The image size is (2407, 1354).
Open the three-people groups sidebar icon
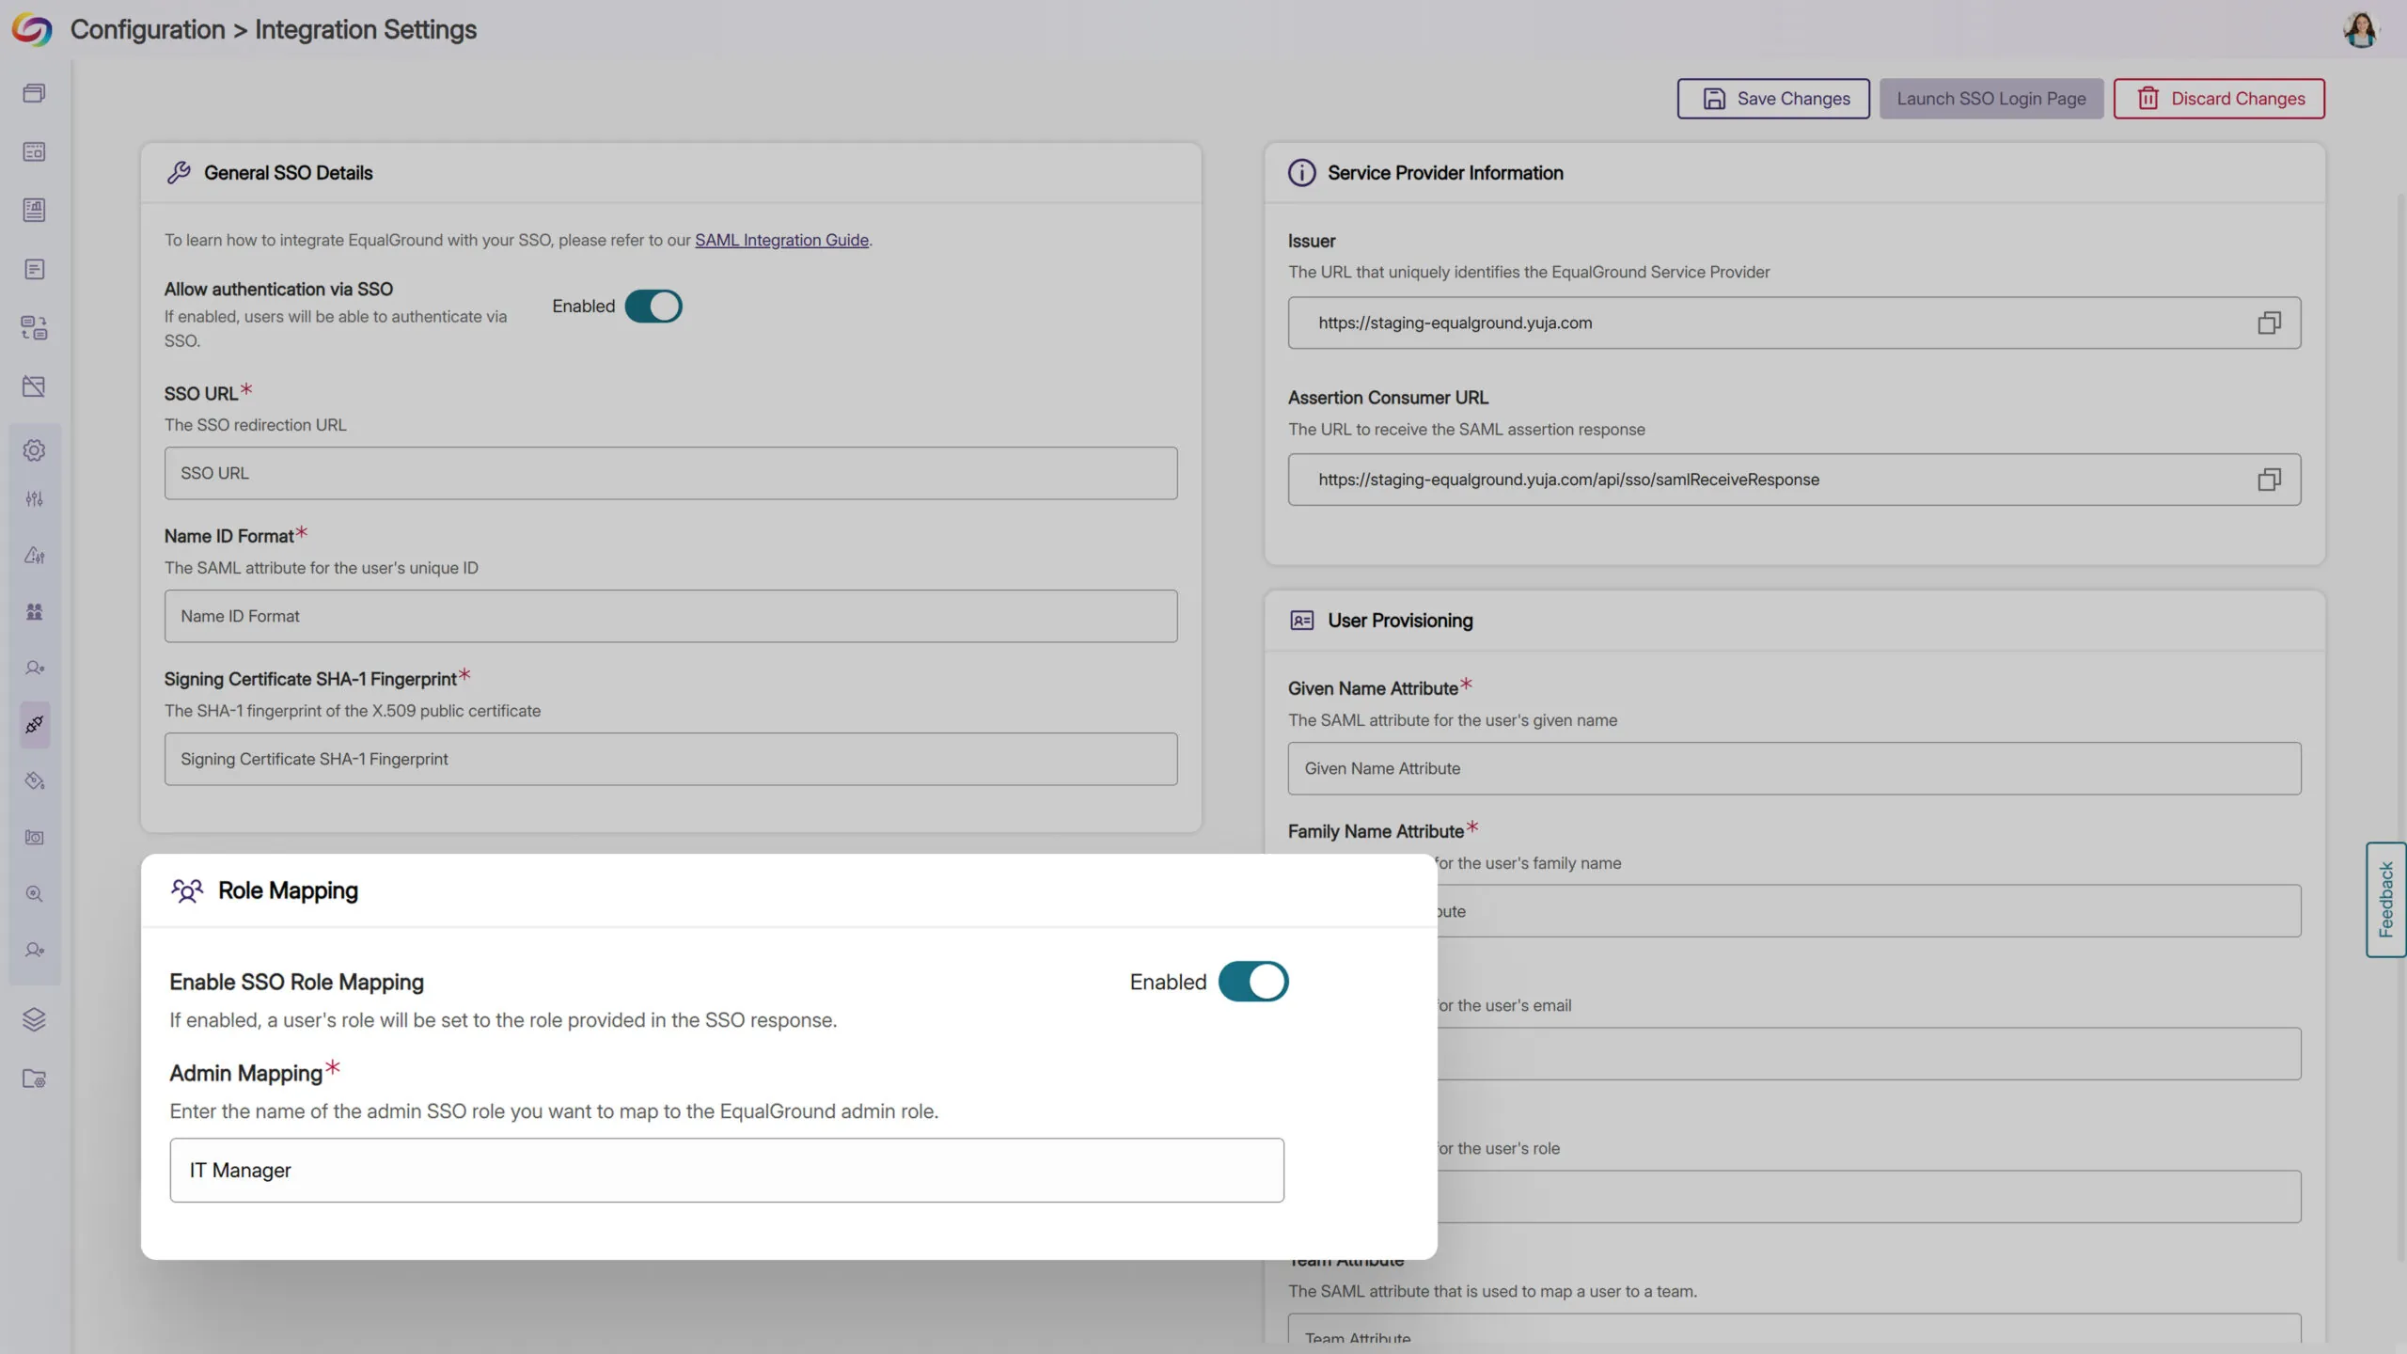(35, 612)
